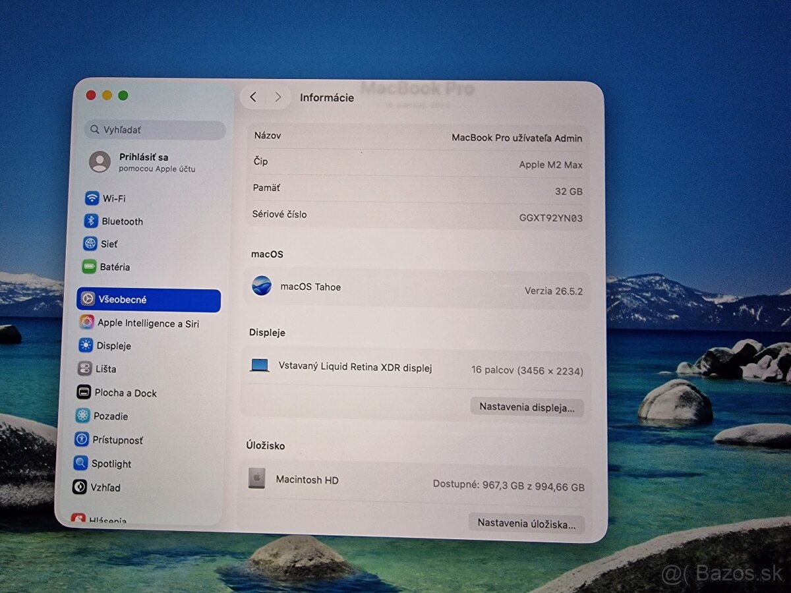Viewport: 791px width, 593px height.
Task: Select the Bluetooth icon in sidebar
Action: tap(91, 221)
